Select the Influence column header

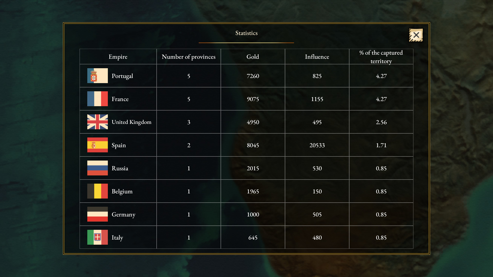pyautogui.click(x=317, y=57)
